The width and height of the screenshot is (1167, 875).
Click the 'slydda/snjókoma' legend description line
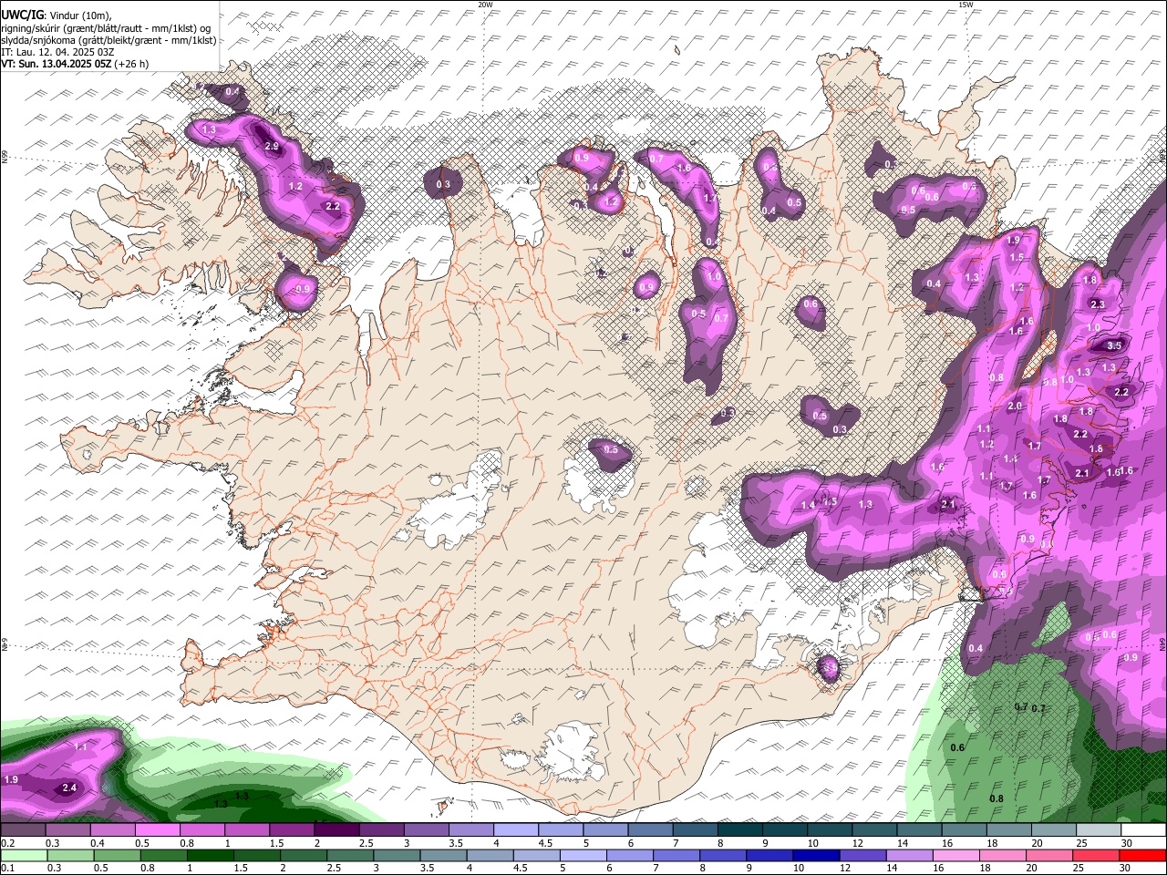[108, 40]
